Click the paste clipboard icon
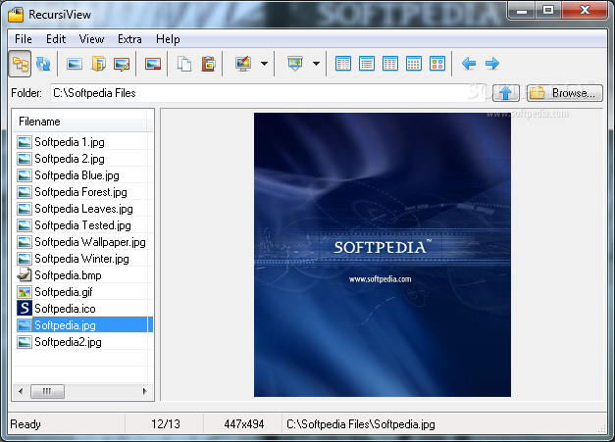This screenshot has width=615, height=442. click(208, 64)
